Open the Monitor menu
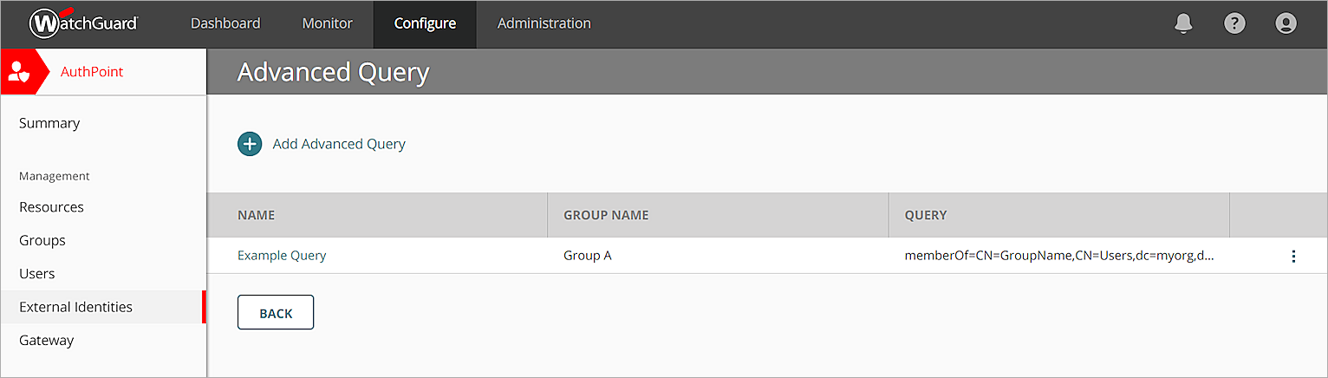1328x378 pixels. click(x=327, y=23)
